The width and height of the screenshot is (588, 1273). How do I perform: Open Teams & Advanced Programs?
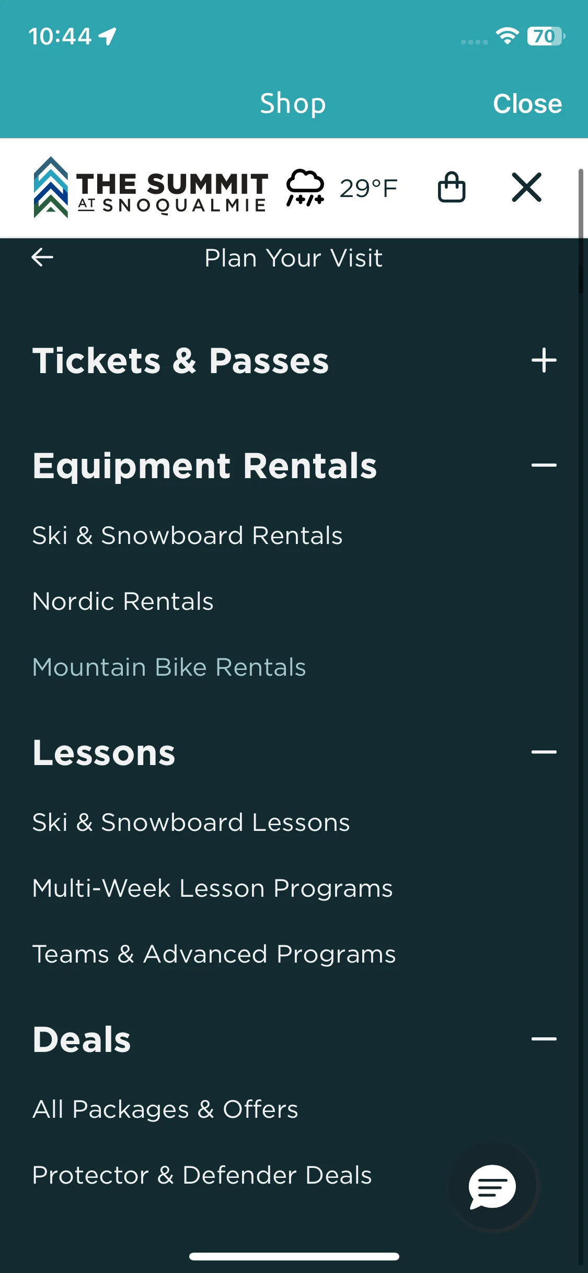pyautogui.click(x=214, y=955)
